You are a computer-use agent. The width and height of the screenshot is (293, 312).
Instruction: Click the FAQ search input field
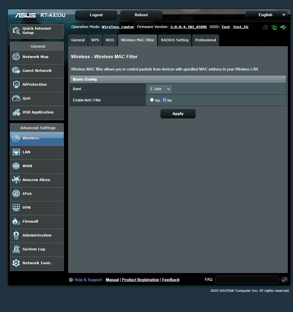pyautogui.click(x=247, y=280)
